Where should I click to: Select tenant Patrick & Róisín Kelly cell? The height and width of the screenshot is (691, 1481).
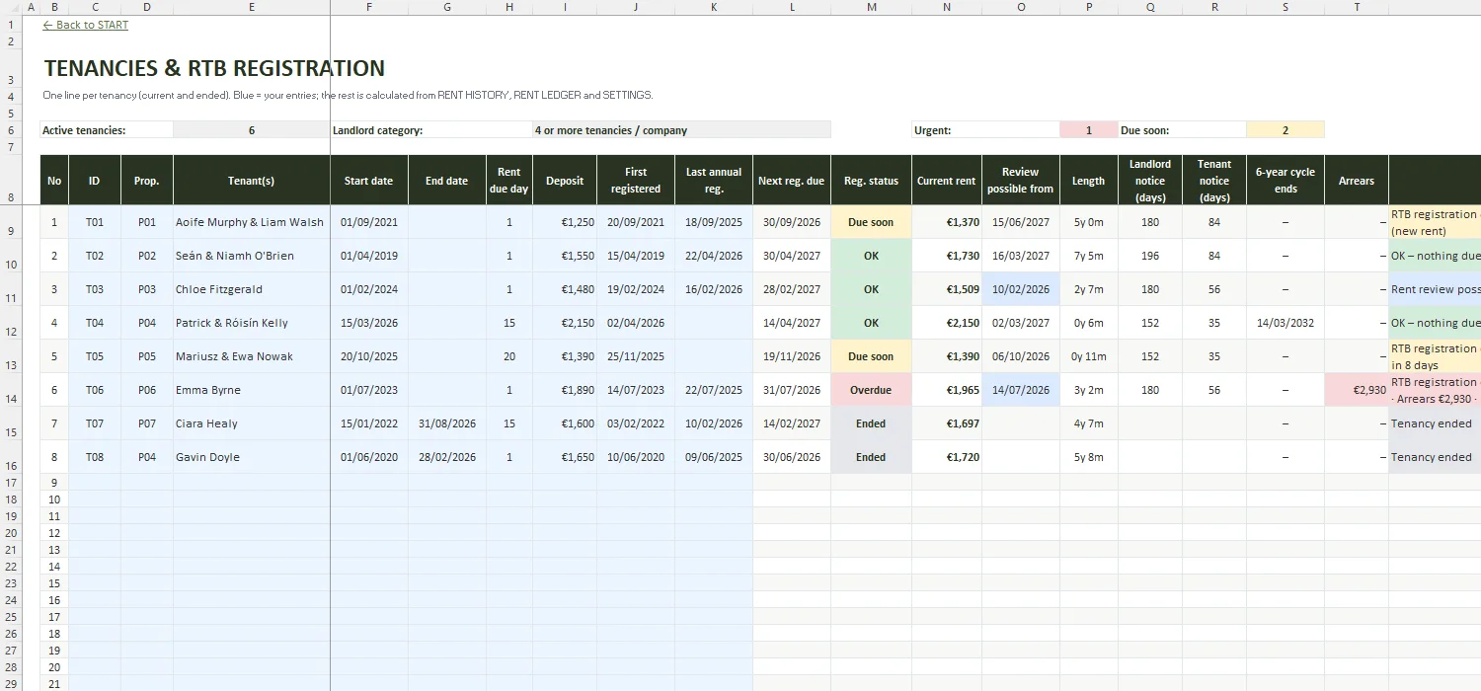coord(252,323)
